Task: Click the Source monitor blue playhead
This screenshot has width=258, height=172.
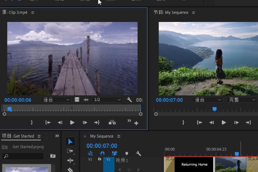Action: click(x=9, y=109)
